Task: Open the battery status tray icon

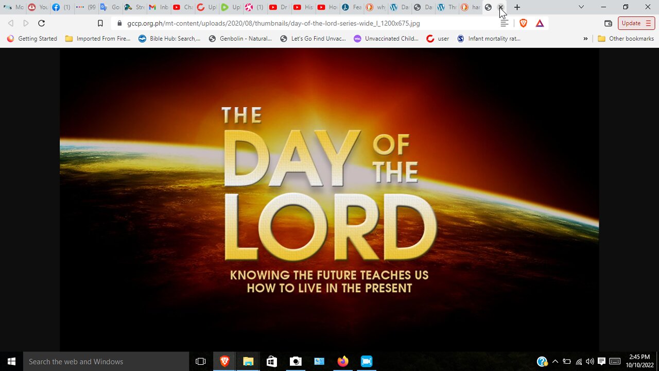Action: point(567,361)
